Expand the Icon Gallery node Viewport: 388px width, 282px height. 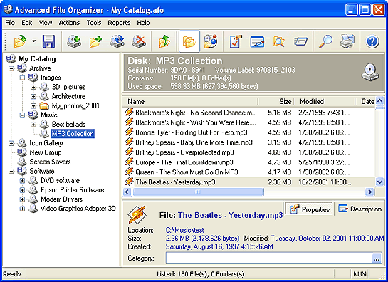coord(11,143)
